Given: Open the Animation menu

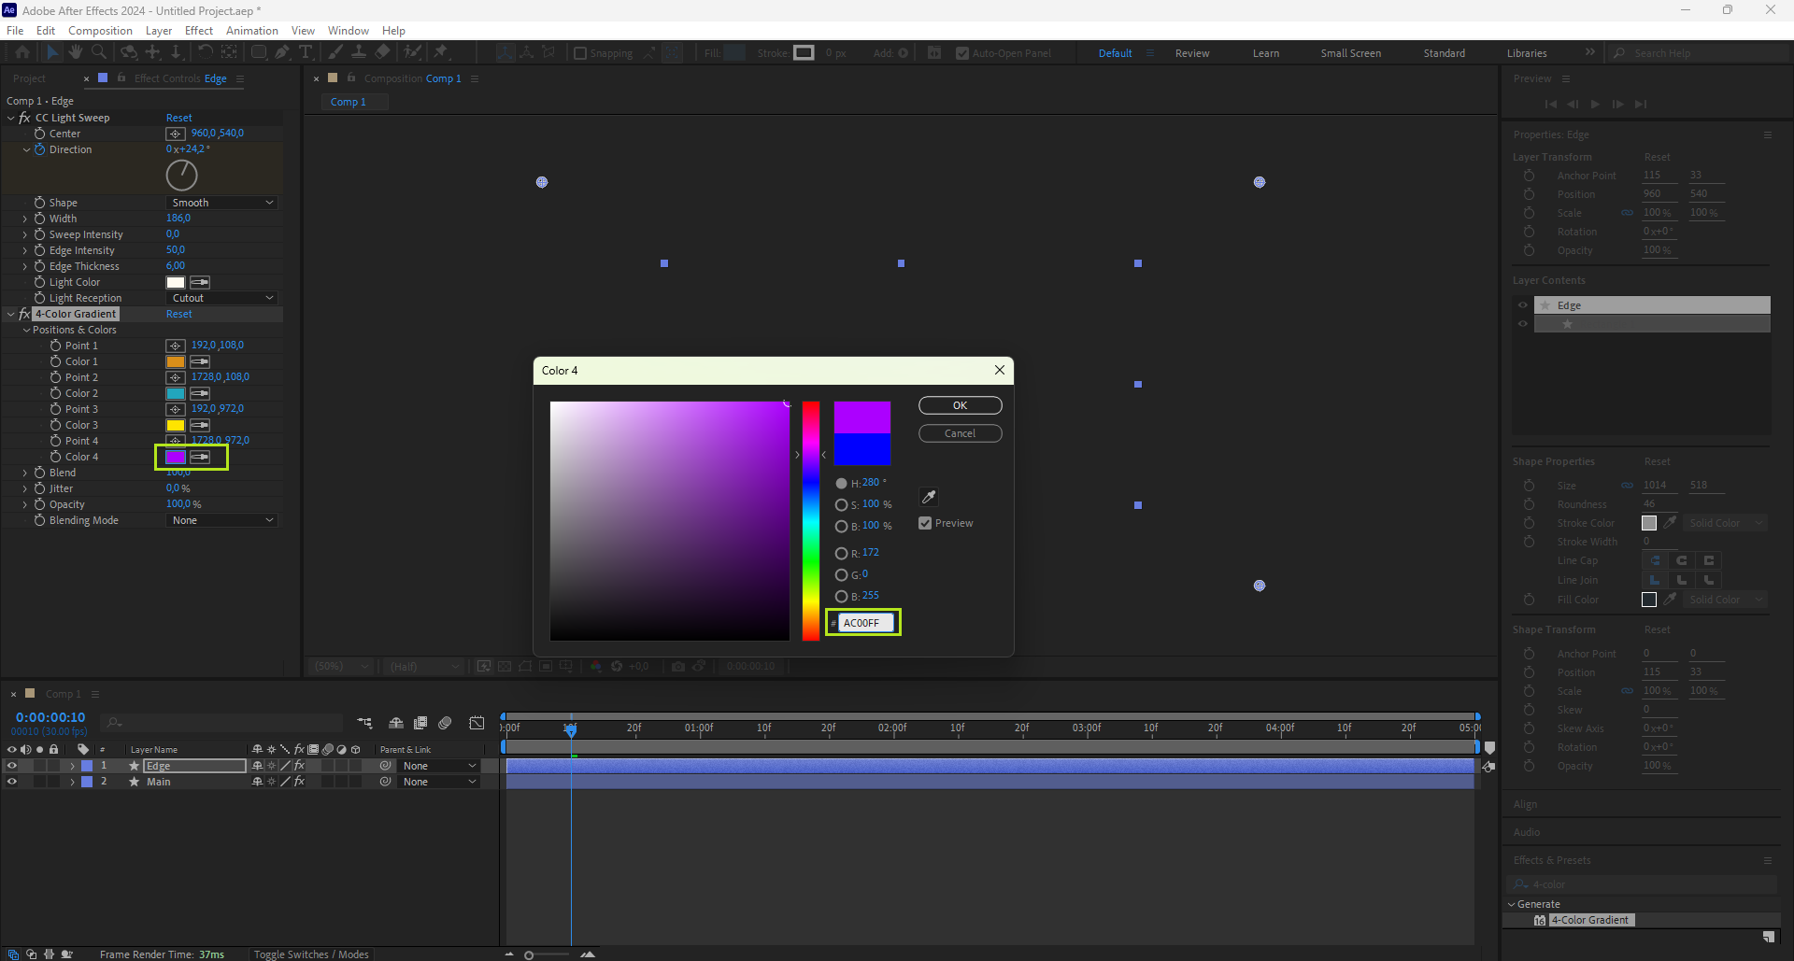Looking at the screenshot, I should 251,31.
